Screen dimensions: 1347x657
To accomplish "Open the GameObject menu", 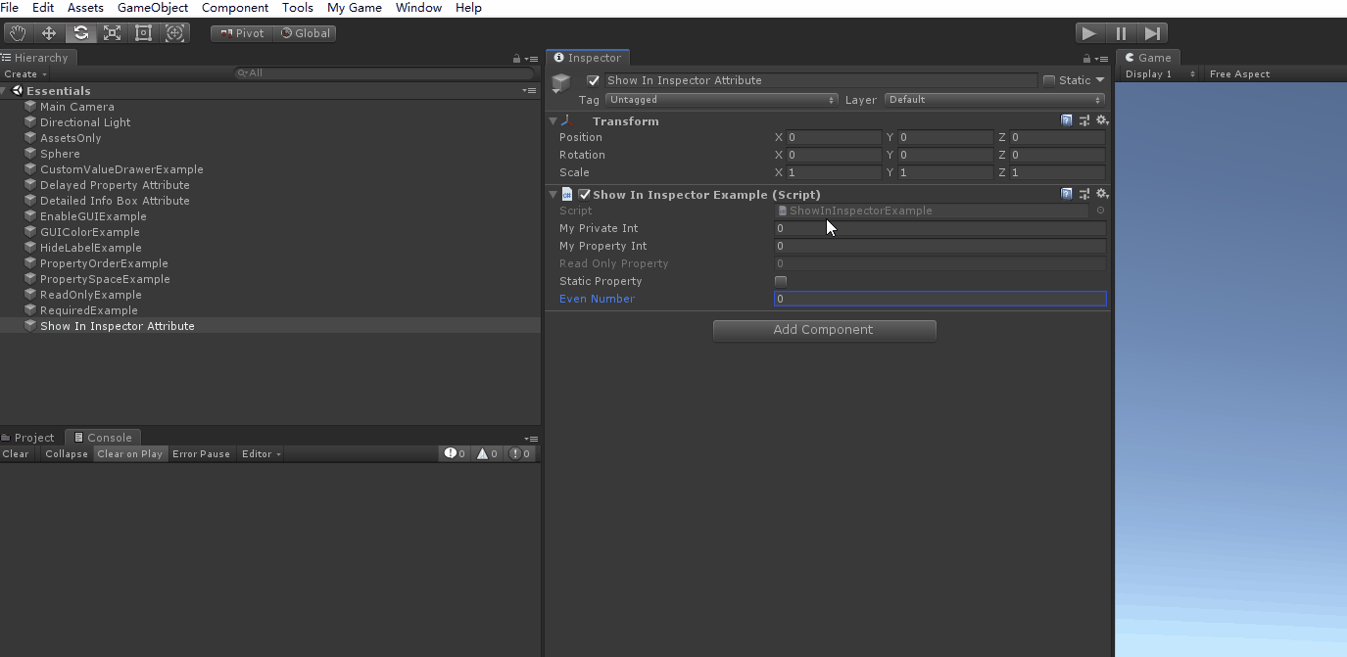I will (x=152, y=8).
